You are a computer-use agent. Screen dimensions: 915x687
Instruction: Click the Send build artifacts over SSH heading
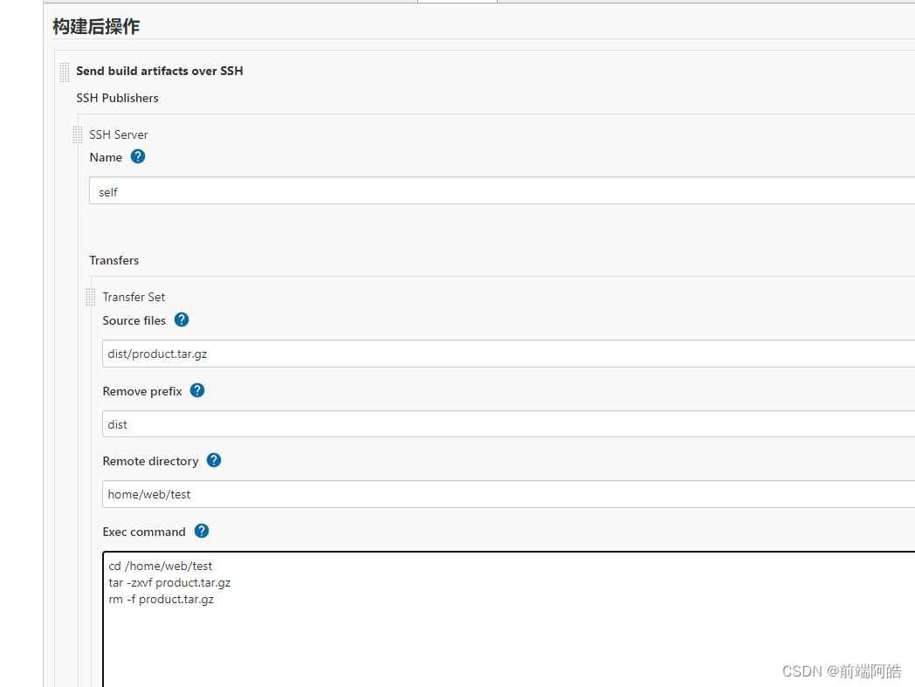pos(159,71)
